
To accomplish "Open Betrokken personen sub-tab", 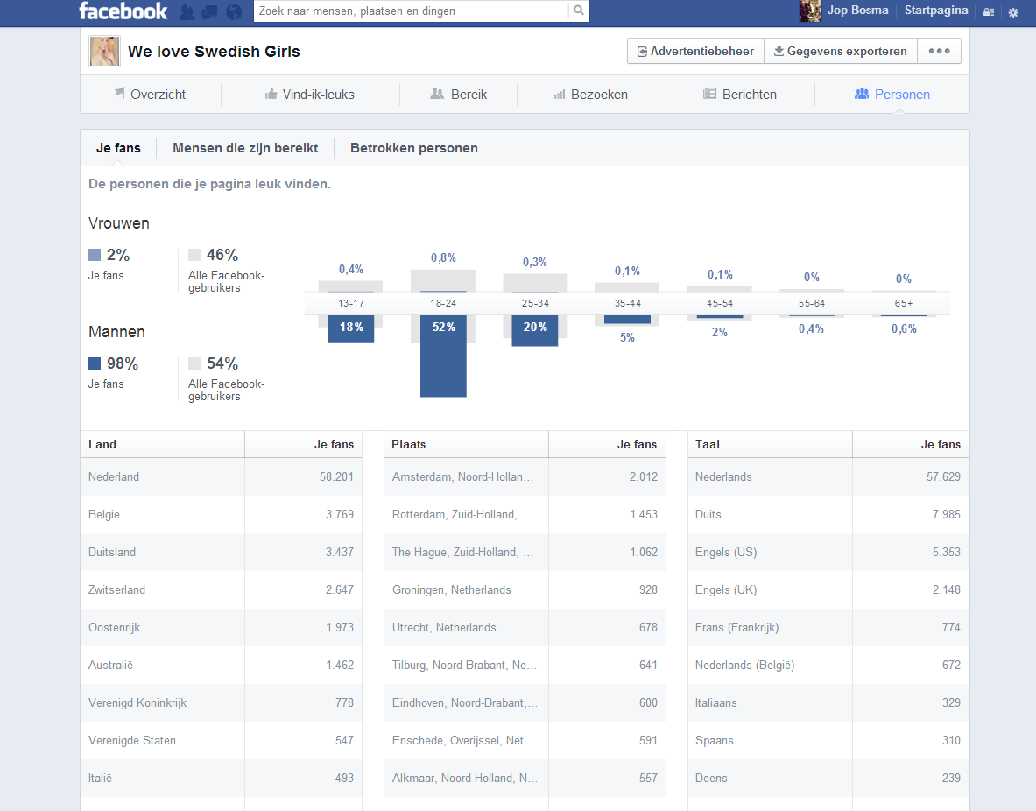I will click(x=413, y=148).
